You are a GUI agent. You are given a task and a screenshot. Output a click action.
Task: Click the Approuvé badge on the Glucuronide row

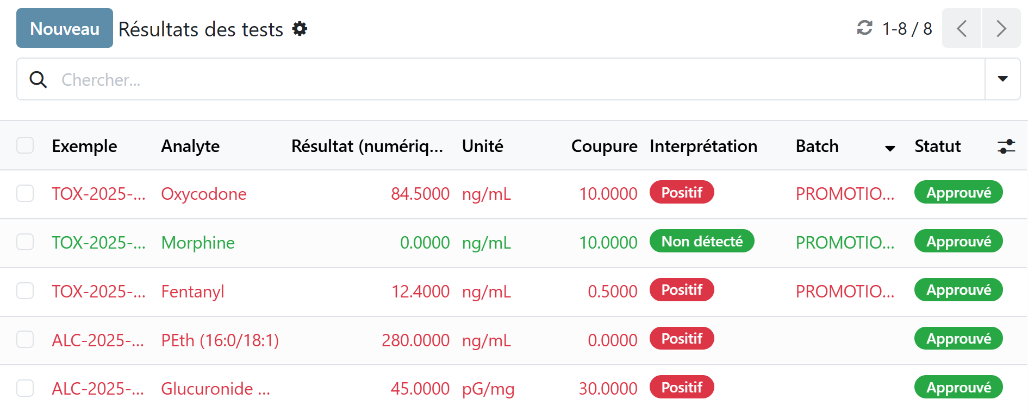click(x=958, y=388)
